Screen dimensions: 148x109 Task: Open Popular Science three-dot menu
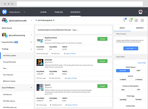[x=110, y=39]
